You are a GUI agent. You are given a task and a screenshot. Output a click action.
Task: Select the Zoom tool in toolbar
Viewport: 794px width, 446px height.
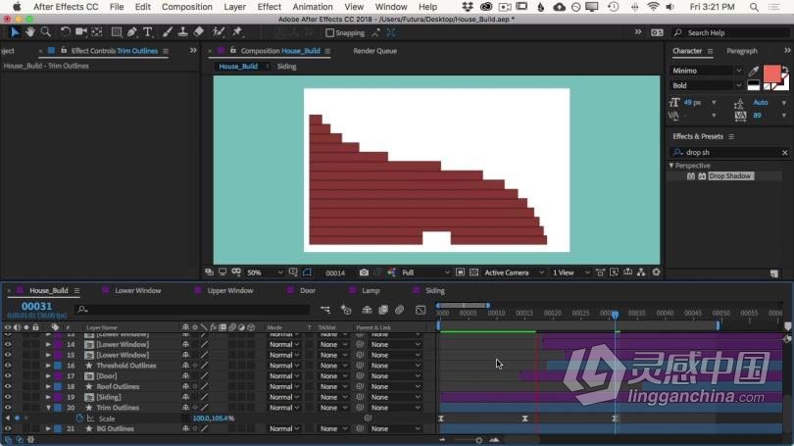click(45, 31)
